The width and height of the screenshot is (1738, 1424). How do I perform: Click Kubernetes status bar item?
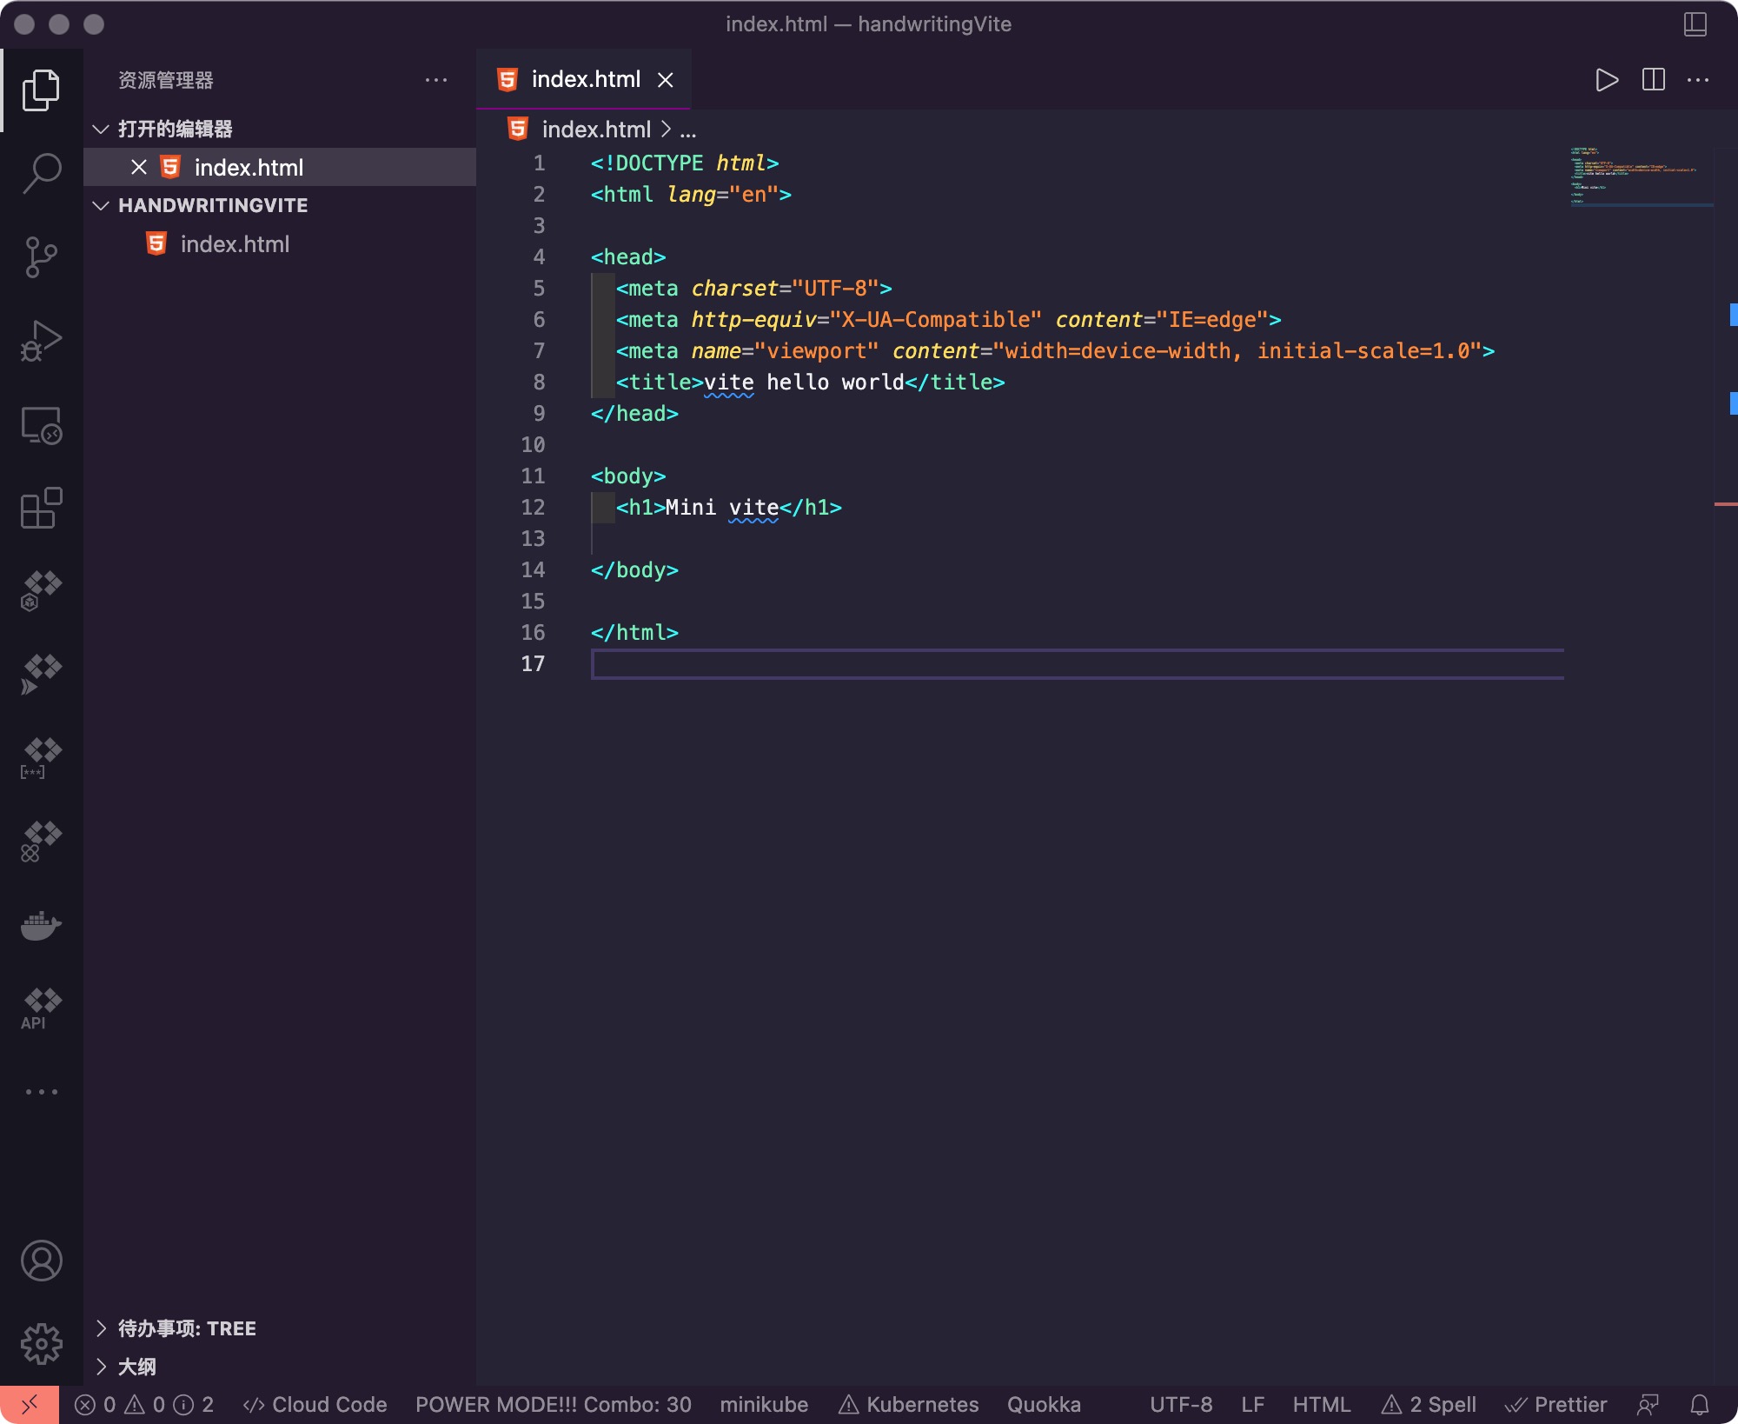pos(908,1404)
